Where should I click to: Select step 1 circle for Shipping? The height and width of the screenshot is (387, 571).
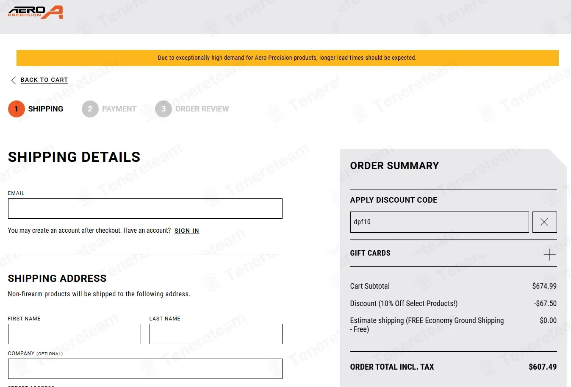pos(16,109)
